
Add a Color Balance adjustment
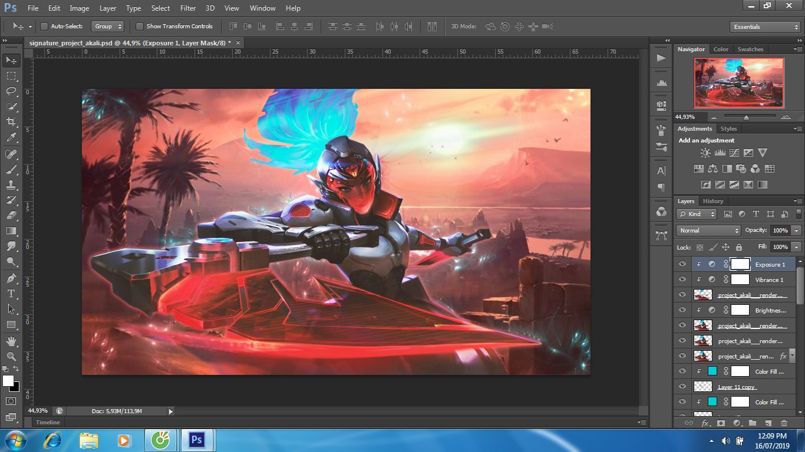tap(712, 168)
